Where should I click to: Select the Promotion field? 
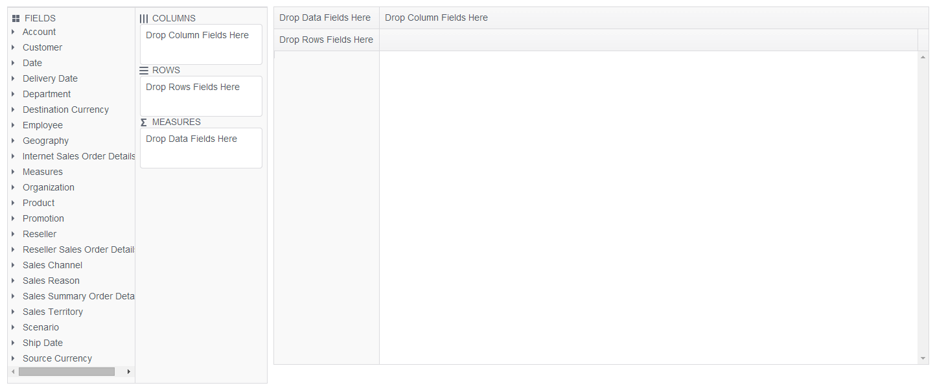point(43,218)
